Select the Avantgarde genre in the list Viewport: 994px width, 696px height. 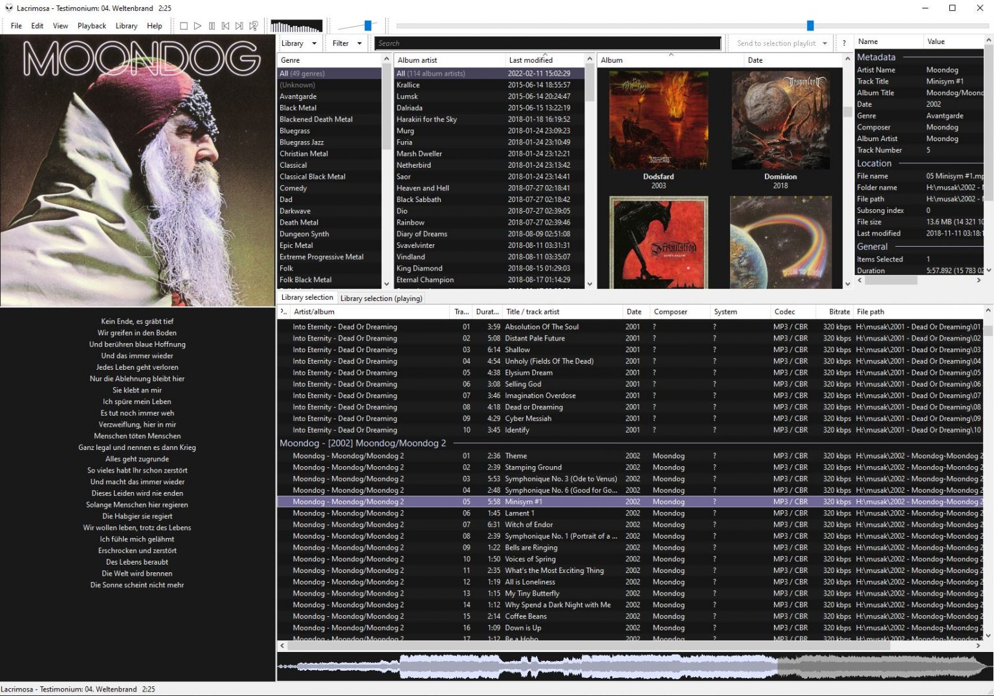click(298, 96)
